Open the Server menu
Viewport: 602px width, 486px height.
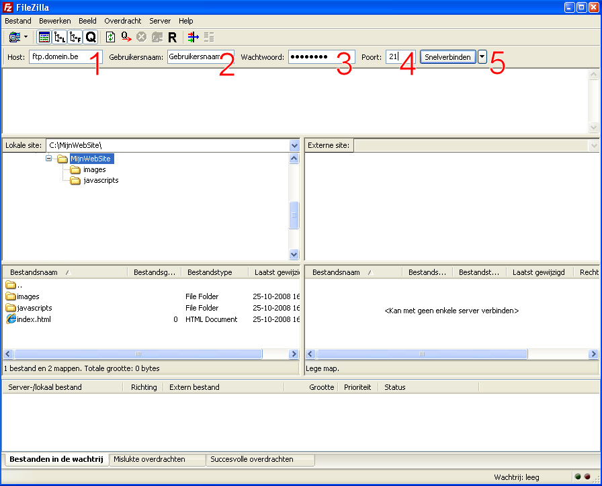point(160,21)
